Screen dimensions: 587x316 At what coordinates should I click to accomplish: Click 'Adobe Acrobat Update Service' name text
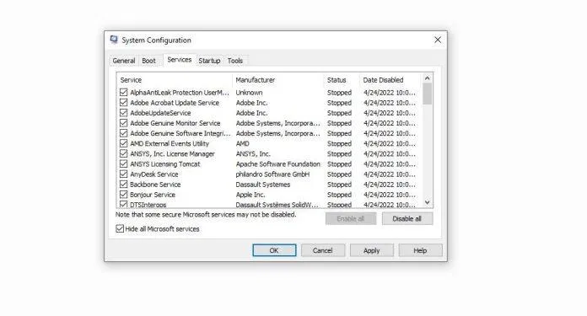point(175,103)
